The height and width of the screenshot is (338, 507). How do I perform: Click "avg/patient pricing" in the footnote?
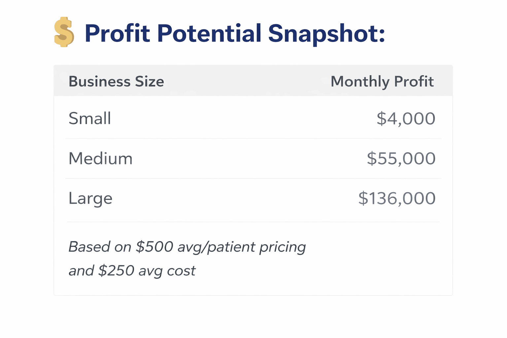tap(242, 247)
